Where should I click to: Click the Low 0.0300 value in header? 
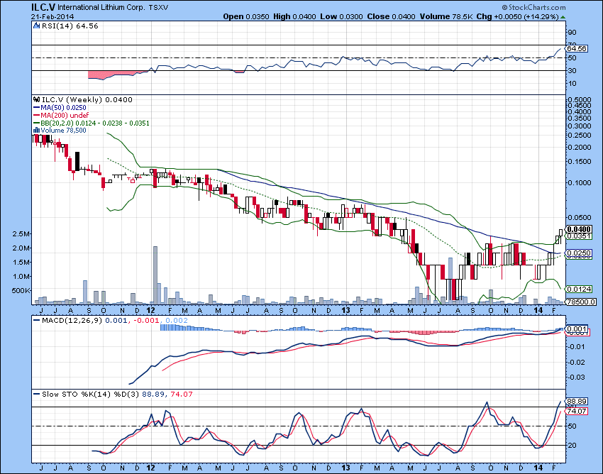(341, 16)
